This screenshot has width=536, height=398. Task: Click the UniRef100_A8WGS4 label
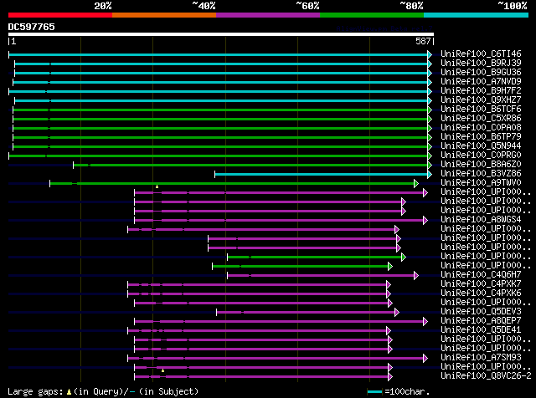click(x=481, y=220)
